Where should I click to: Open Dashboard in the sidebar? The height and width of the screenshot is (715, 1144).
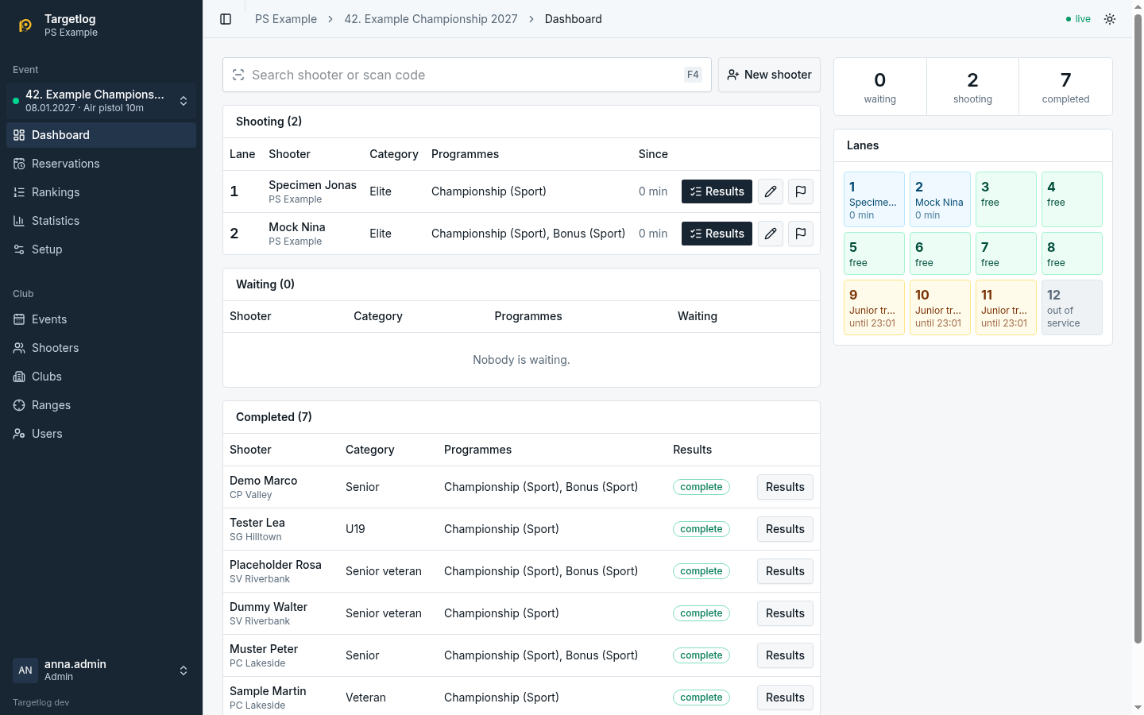(102, 135)
